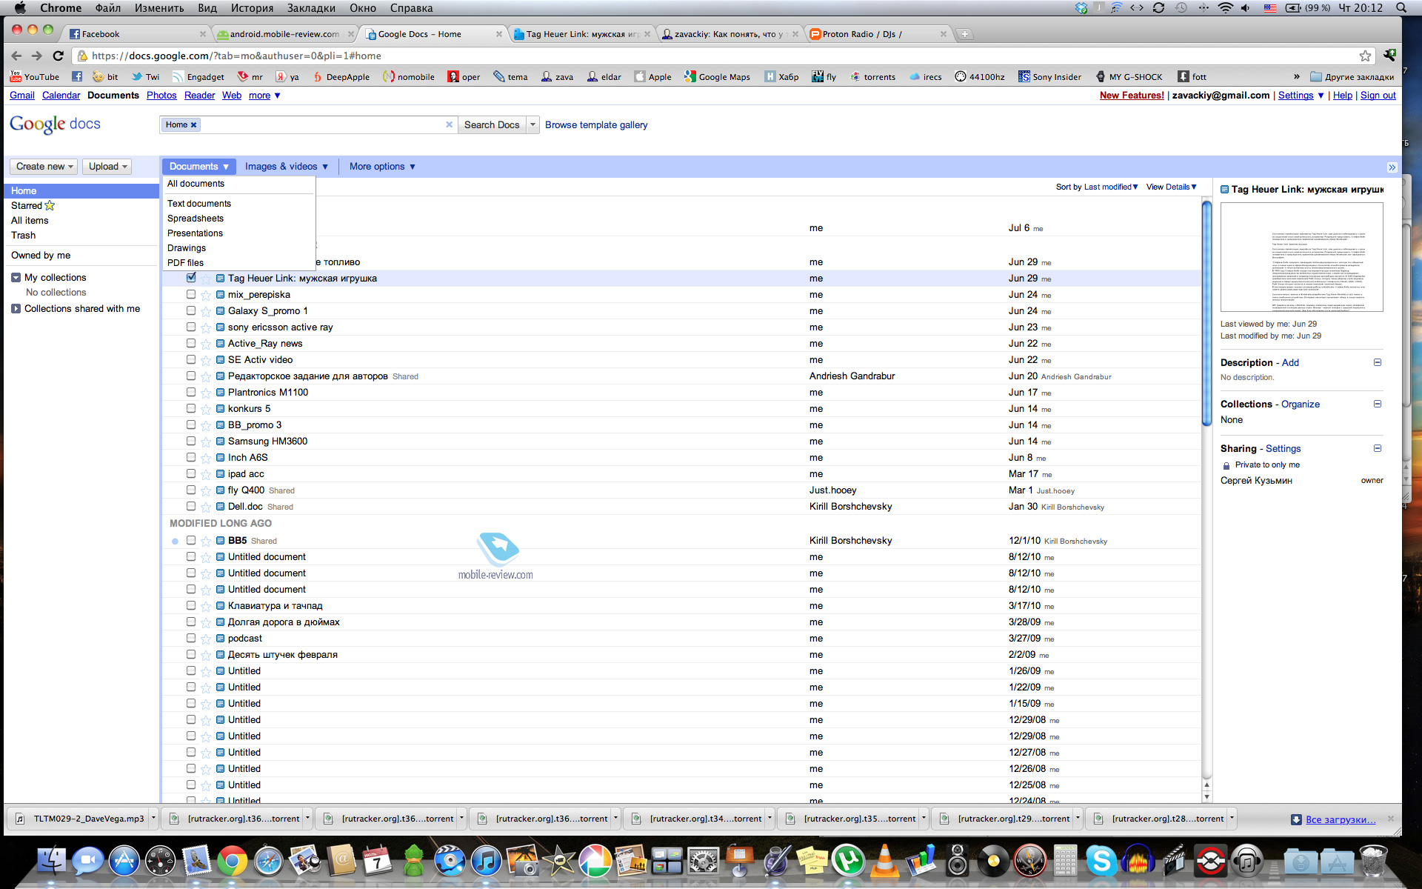1422x889 pixels.
Task: Click the browser back arrow
Action: pyautogui.click(x=16, y=56)
